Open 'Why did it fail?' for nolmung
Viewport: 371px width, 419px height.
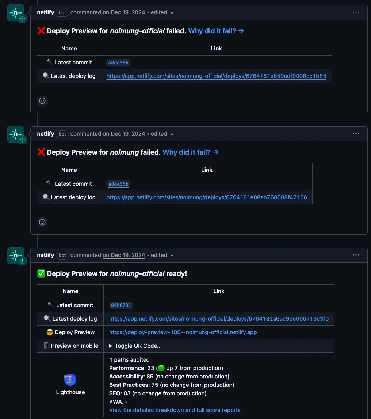point(190,152)
